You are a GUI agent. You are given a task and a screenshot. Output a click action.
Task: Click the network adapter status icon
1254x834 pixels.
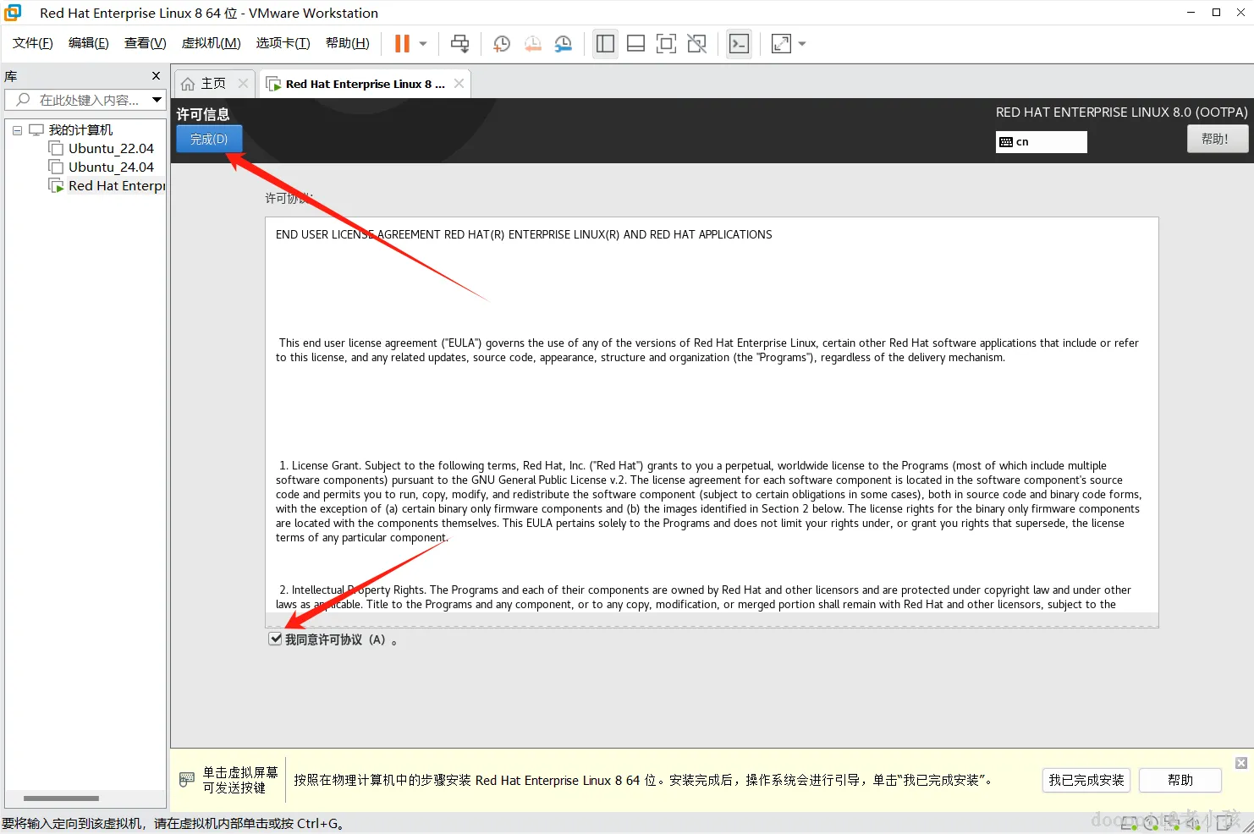click(1172, 822)
